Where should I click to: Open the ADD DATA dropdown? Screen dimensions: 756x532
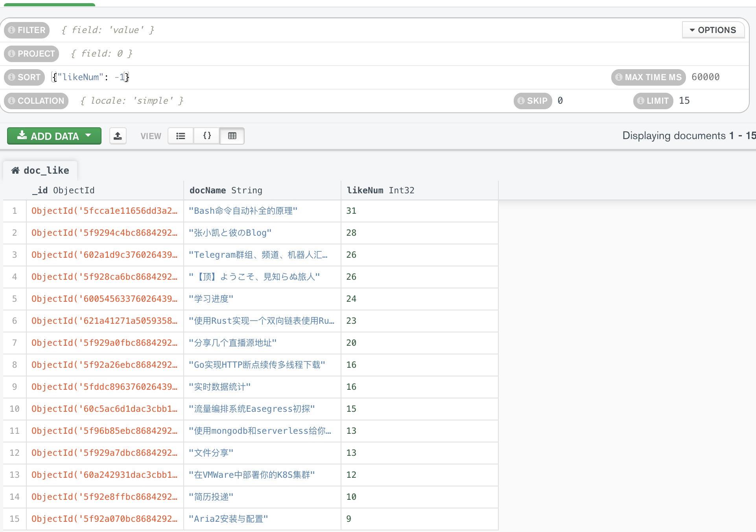[x=54, y=136]
